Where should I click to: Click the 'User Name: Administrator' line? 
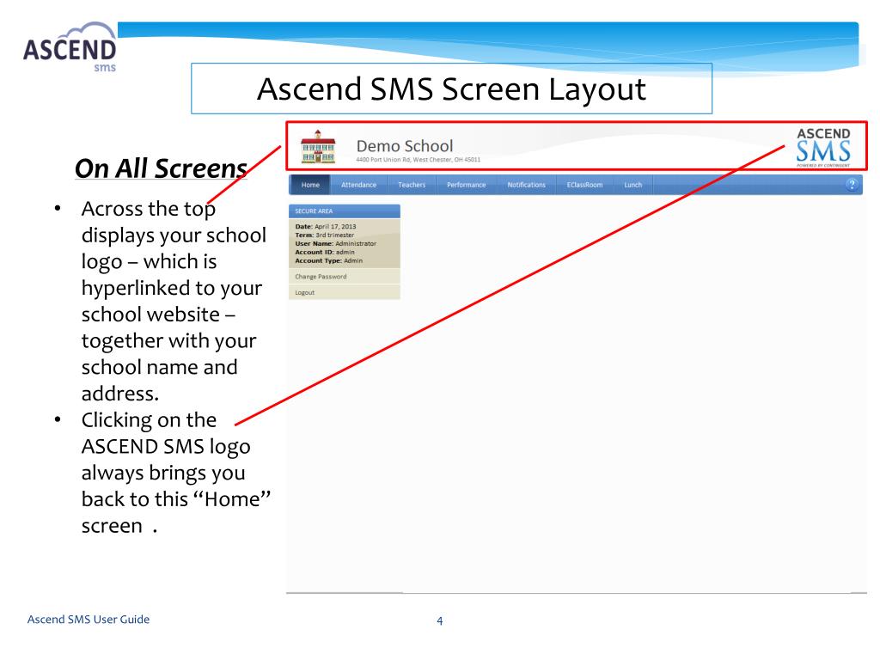click(336, 243)
